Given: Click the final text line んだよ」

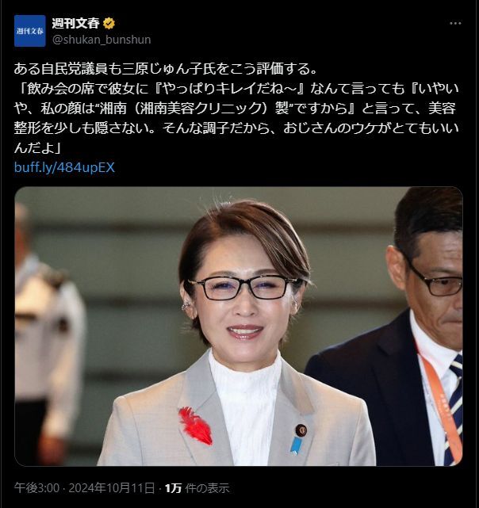Looking at the screenshot, I should pyautogui.click(x=37, y=148).
